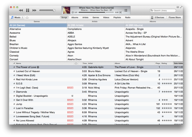This screenshot has height=137, width=192.
Task: Open the 2 Devices button
Action: [158, 17]
